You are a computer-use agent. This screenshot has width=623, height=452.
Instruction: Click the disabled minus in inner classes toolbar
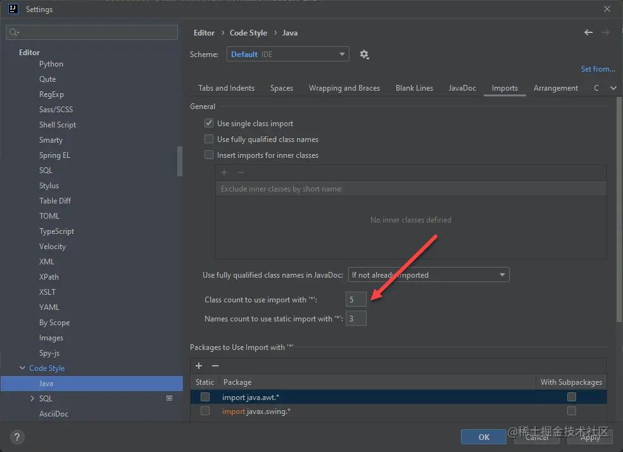tap(241, 172)
